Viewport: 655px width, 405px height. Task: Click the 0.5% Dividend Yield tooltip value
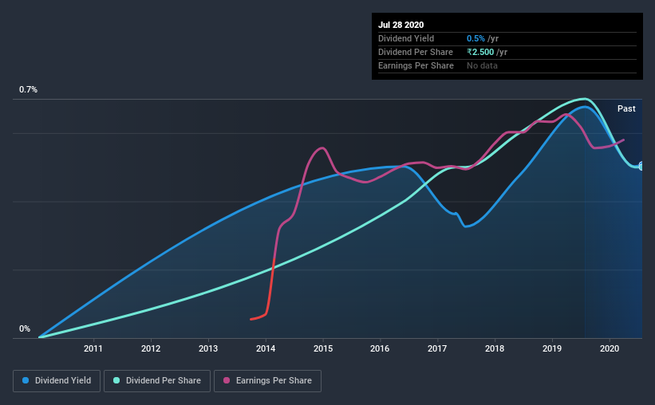pyautogui.click(x=475, y=38)
